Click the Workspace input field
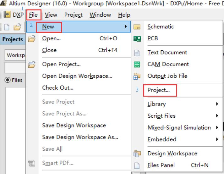The image size is (224, 174). tap(15, 55)
